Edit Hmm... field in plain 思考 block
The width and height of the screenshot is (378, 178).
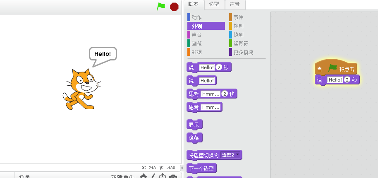[x=211, y=107]
